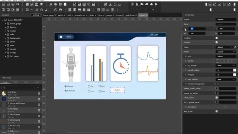Expand the animation property group
The width and height of the screenshot is (238, 134).
click(x=185, y=107)
